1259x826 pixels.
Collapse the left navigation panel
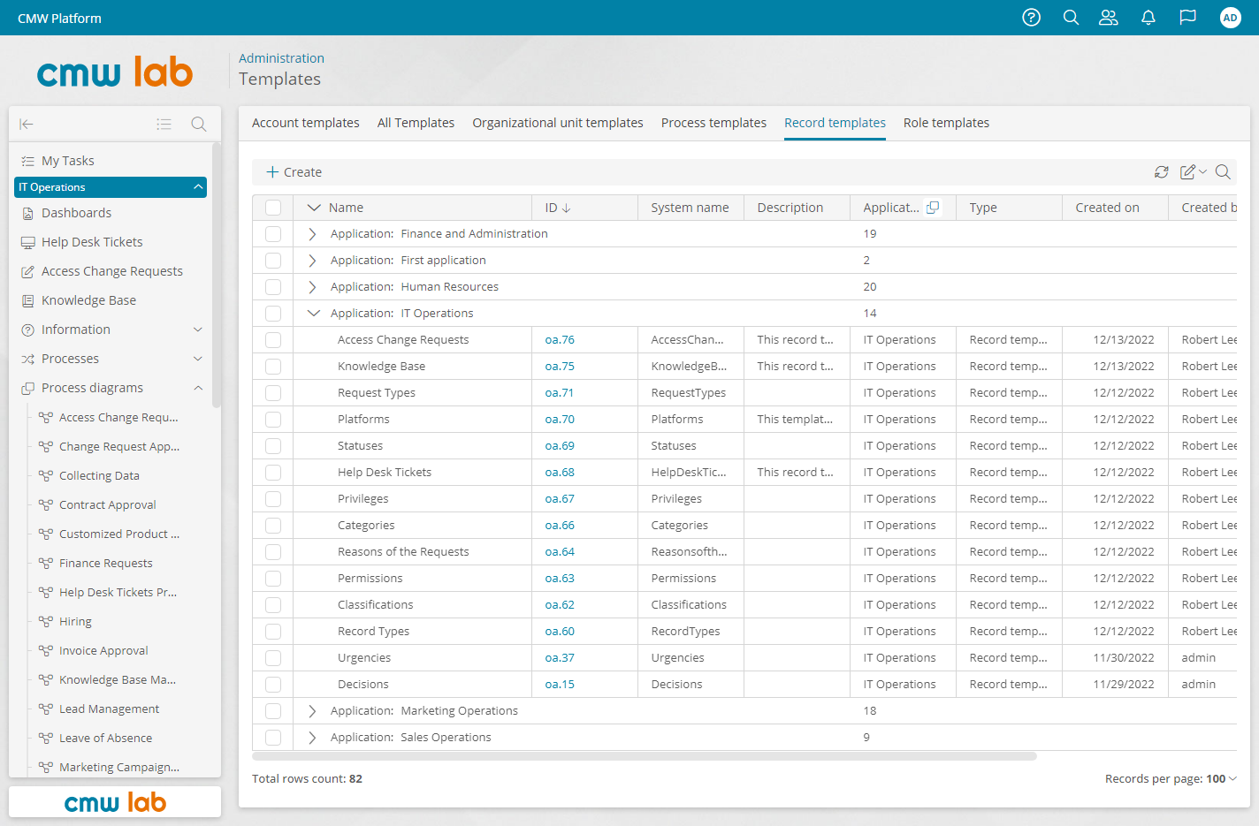tap(27, 125)
